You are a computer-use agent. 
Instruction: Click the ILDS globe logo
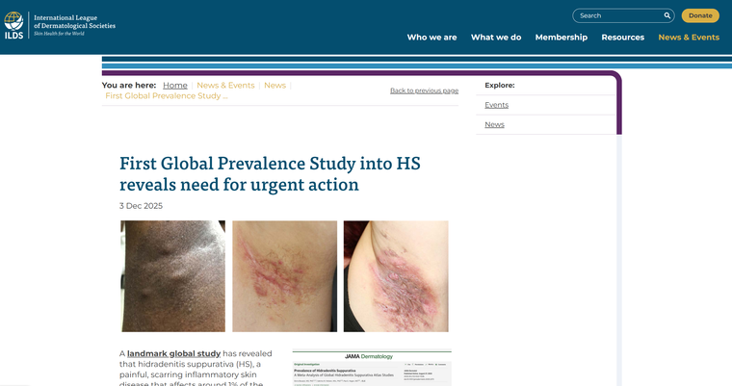[x=13, y=25]
